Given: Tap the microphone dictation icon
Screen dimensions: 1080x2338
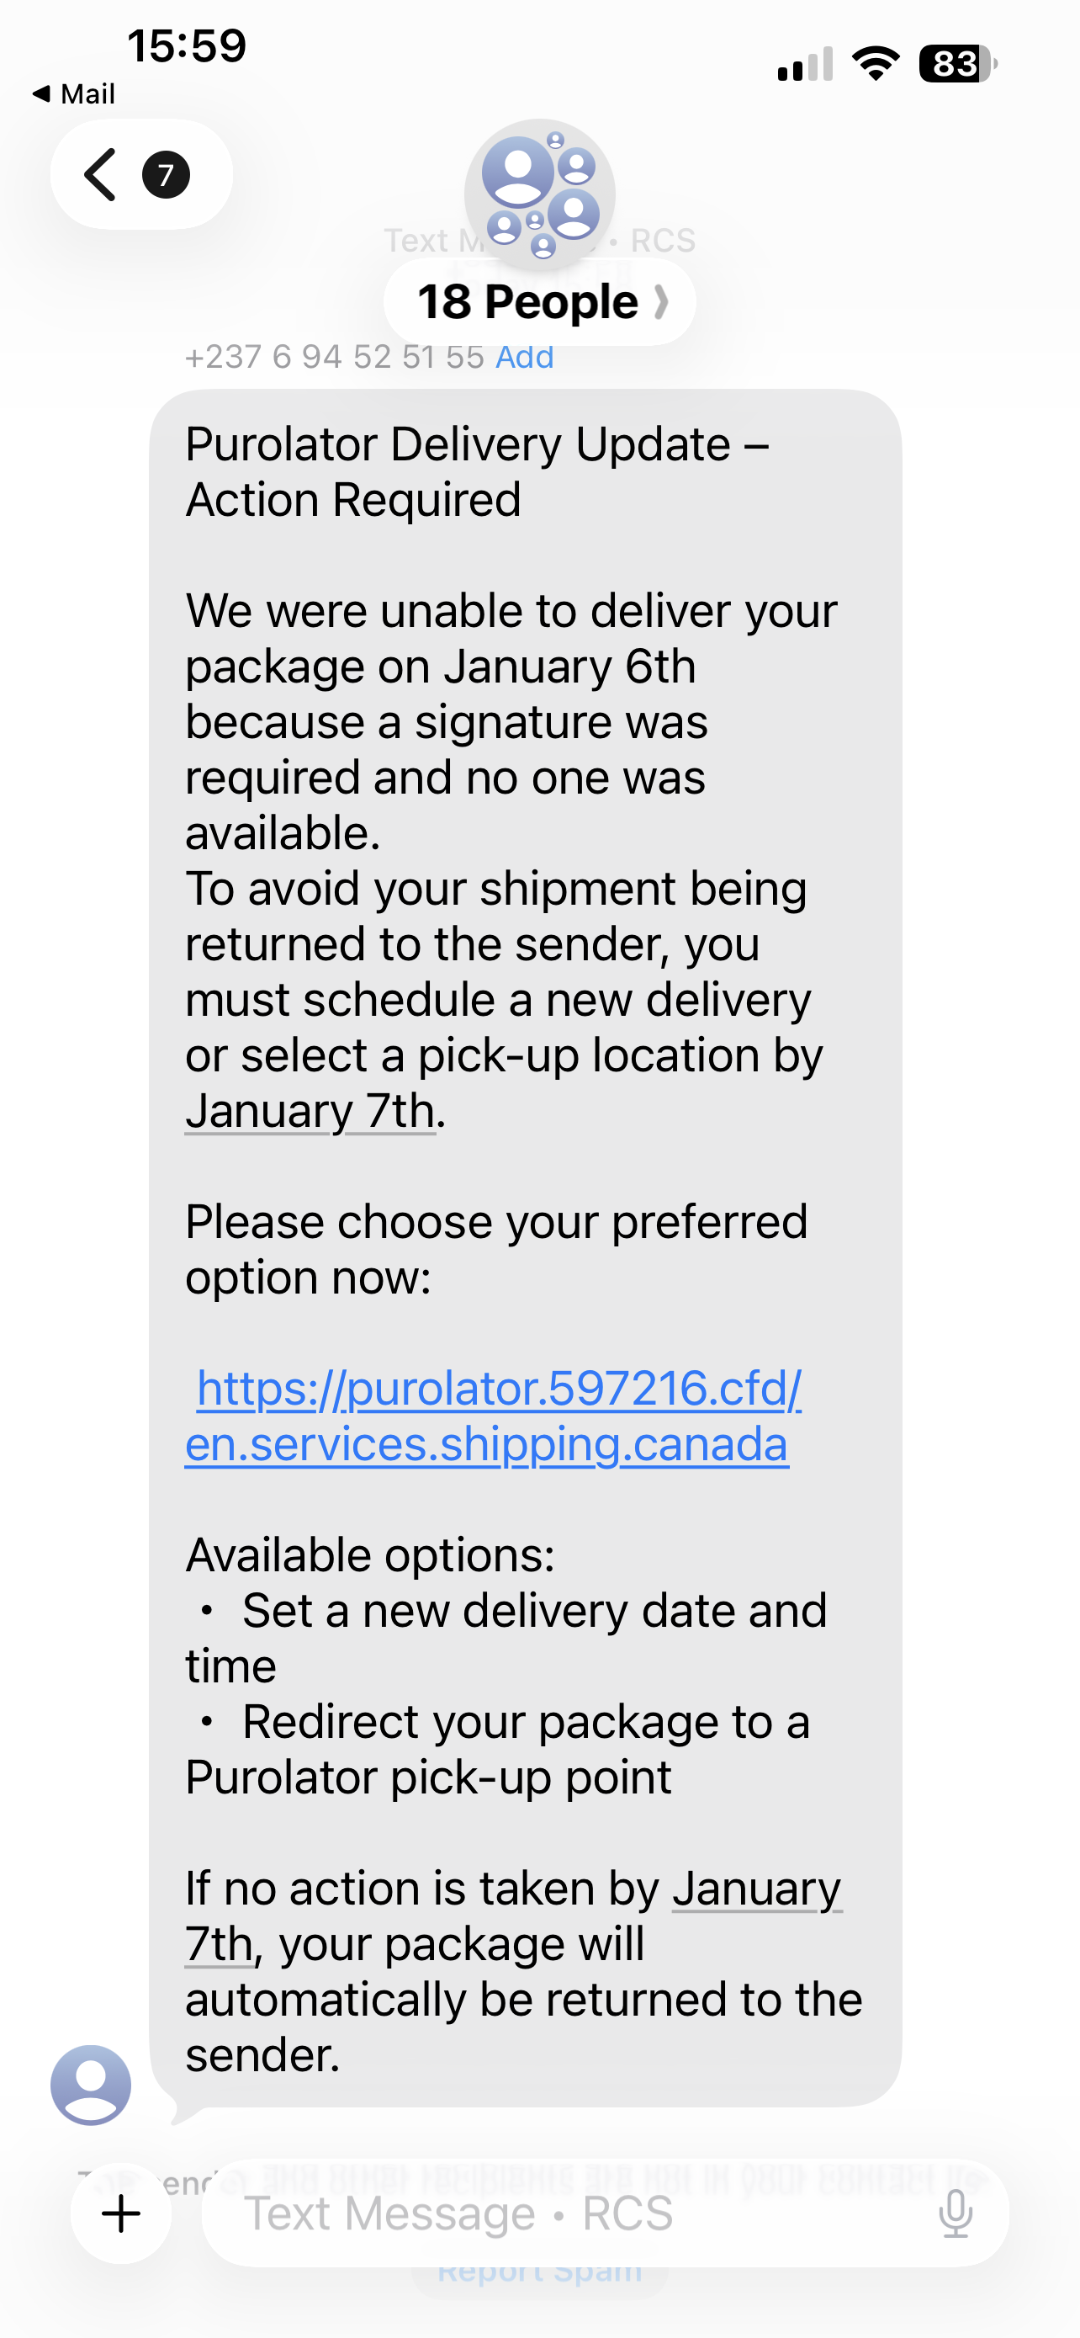Looking at the screenshot, I should (x=955, y=2213).
